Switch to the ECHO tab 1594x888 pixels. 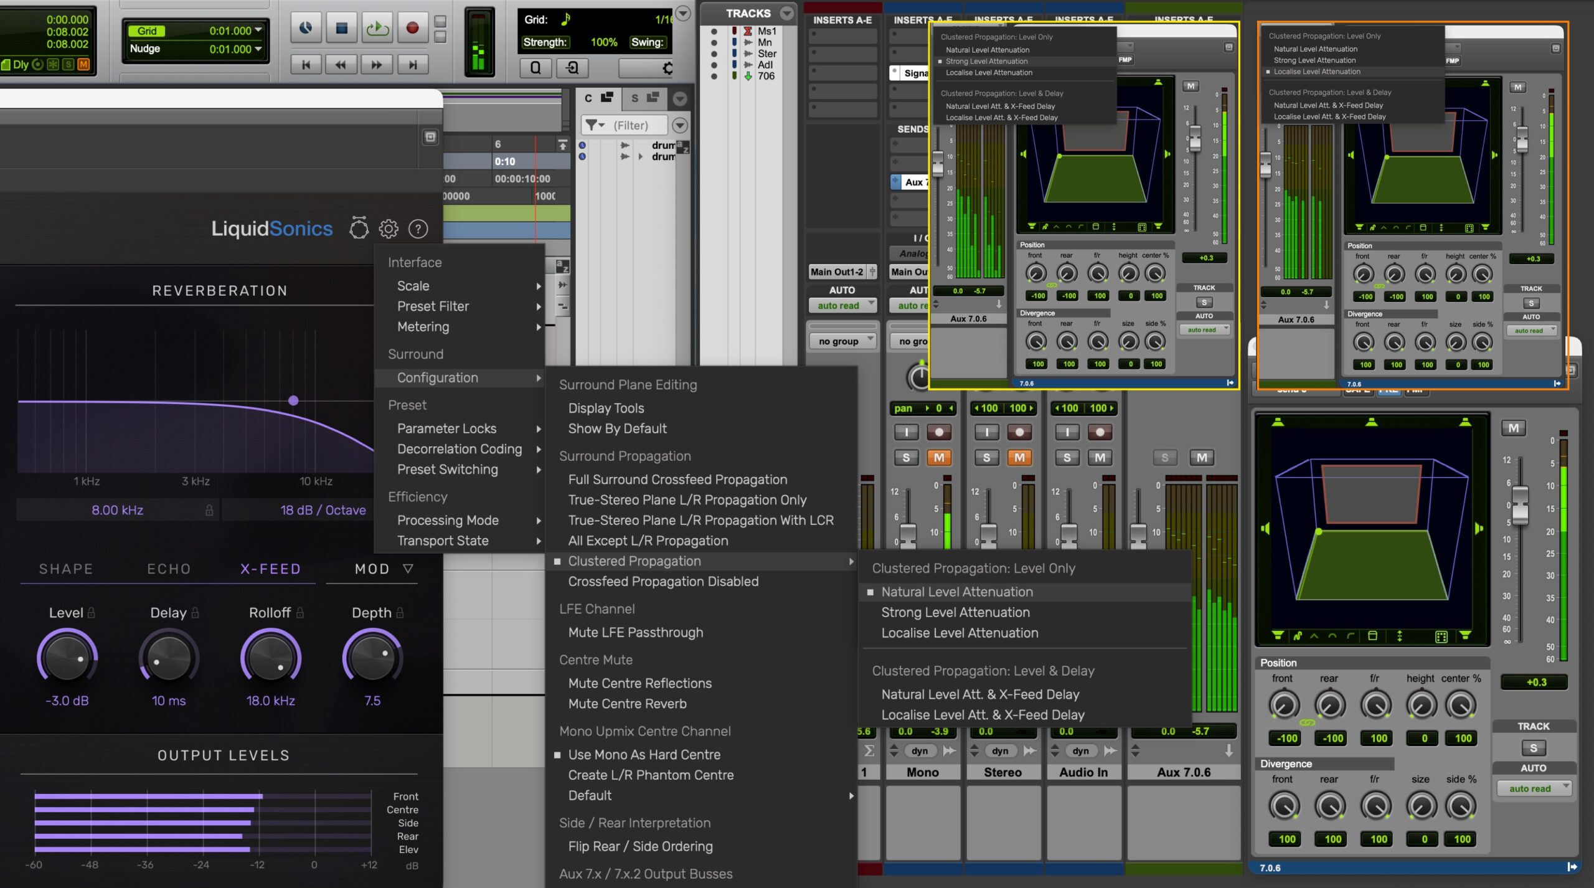[169, 569]
